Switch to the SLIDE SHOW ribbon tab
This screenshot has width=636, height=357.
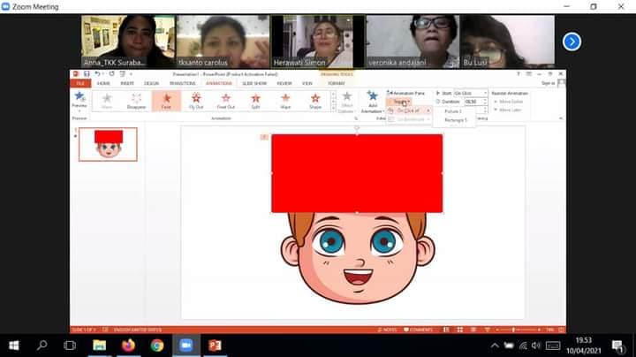pos(254,83)
